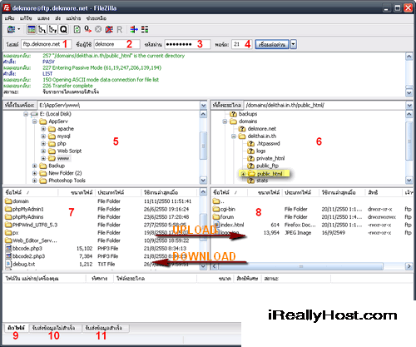
Task: Refresh the file and folder lists
Action: [77, 29]
